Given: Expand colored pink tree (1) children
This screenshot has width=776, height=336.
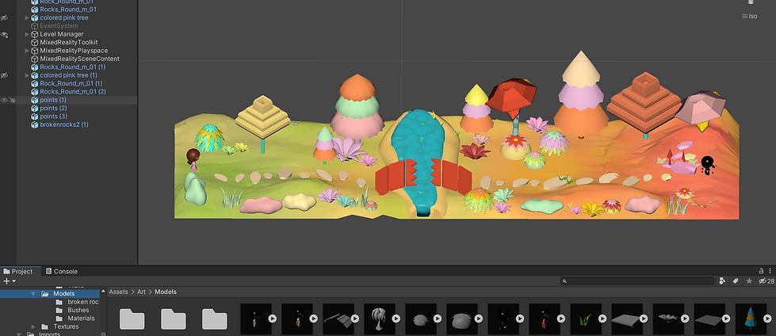Looking at the screenshot, I should [28, 75].
